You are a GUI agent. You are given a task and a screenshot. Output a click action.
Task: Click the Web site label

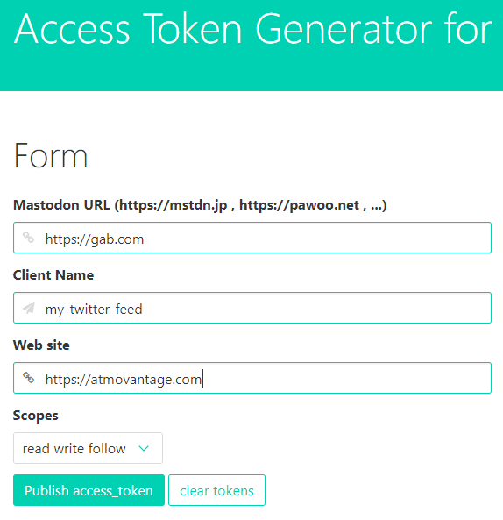pyautogui.click(x=41, y=345)
